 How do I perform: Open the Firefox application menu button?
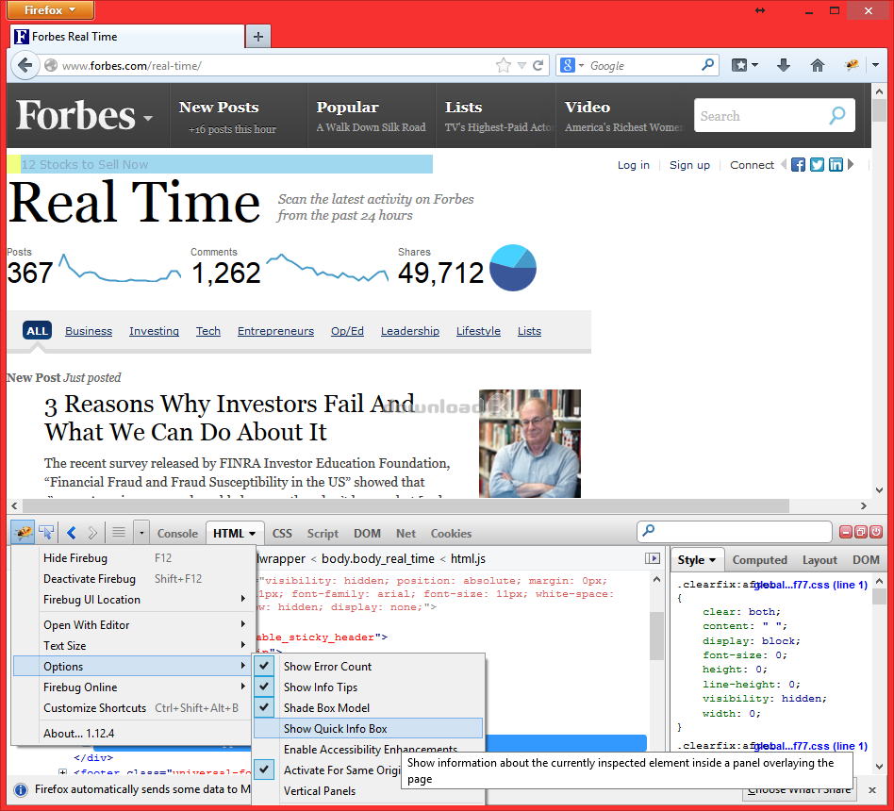click(50, 9)
